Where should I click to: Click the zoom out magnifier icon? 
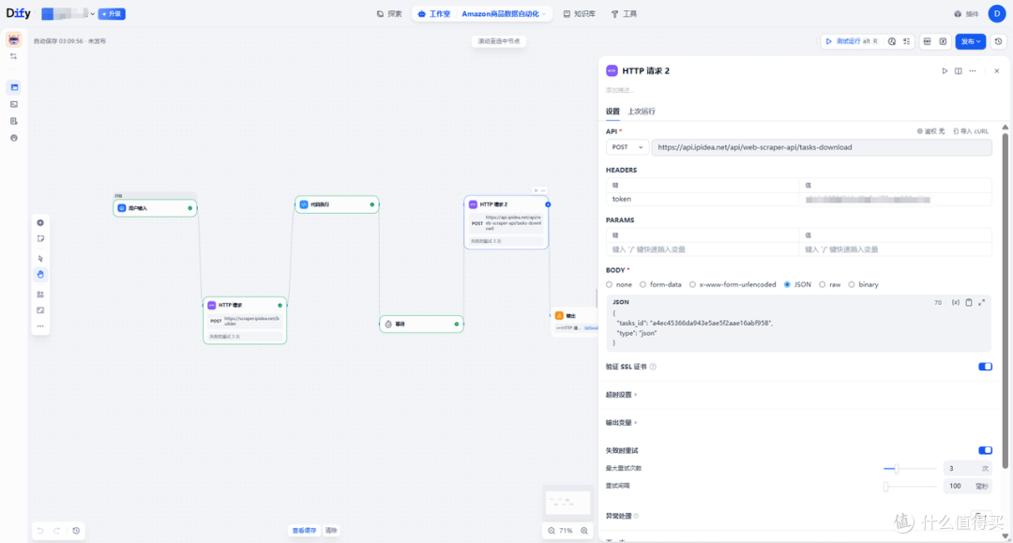(552, 531)
